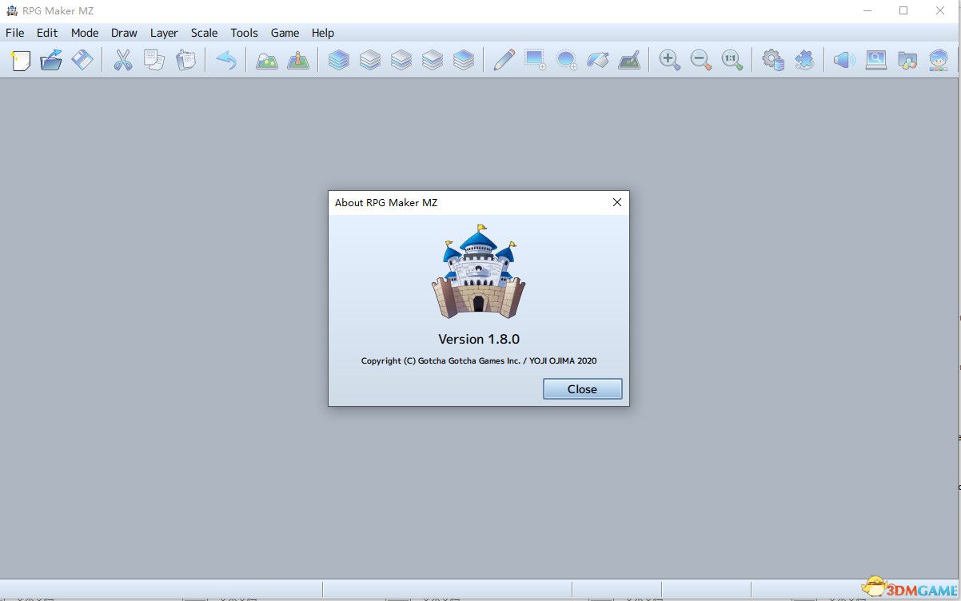Click the Paste clipboard icon
The image size is (961, 601).
tap(185, 60)
